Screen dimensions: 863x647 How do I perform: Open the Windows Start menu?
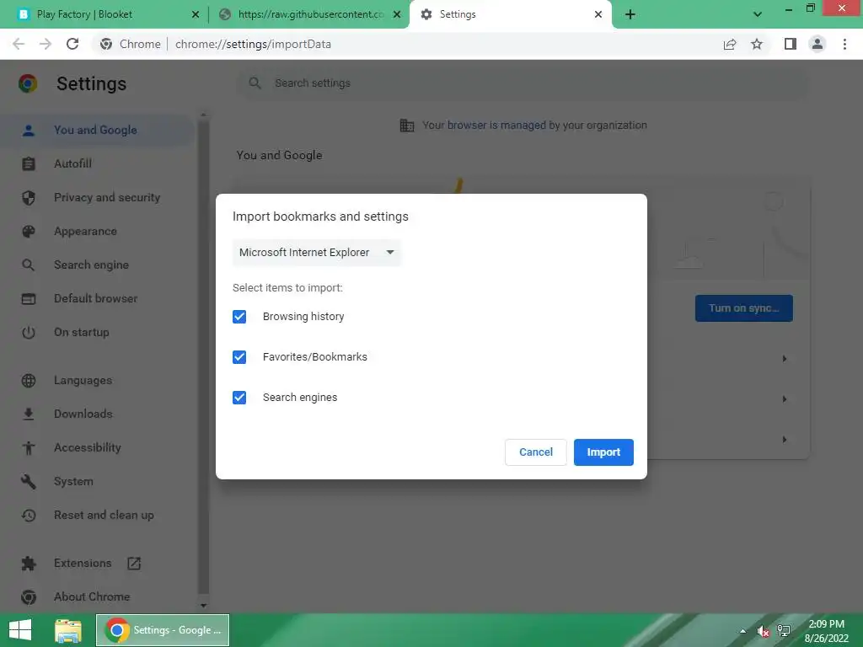pos(20,630)
